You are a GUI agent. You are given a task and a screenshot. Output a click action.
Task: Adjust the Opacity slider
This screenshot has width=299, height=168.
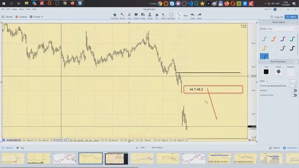coord(277,86)
